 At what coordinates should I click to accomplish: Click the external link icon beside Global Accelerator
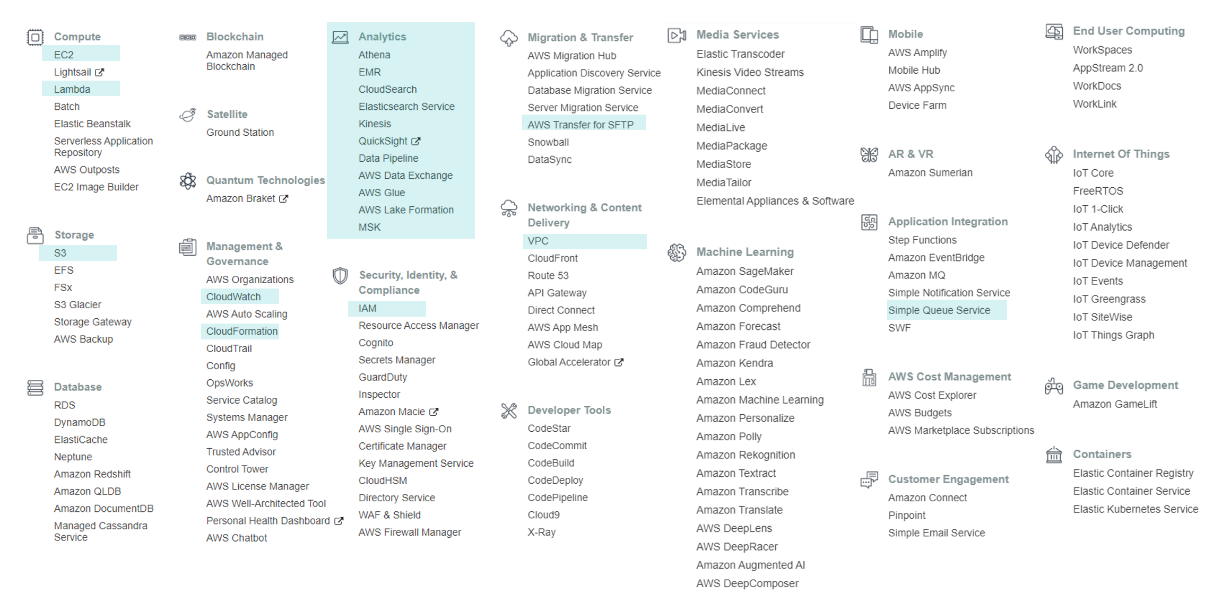pyautogui.click(x=619, y=362)
